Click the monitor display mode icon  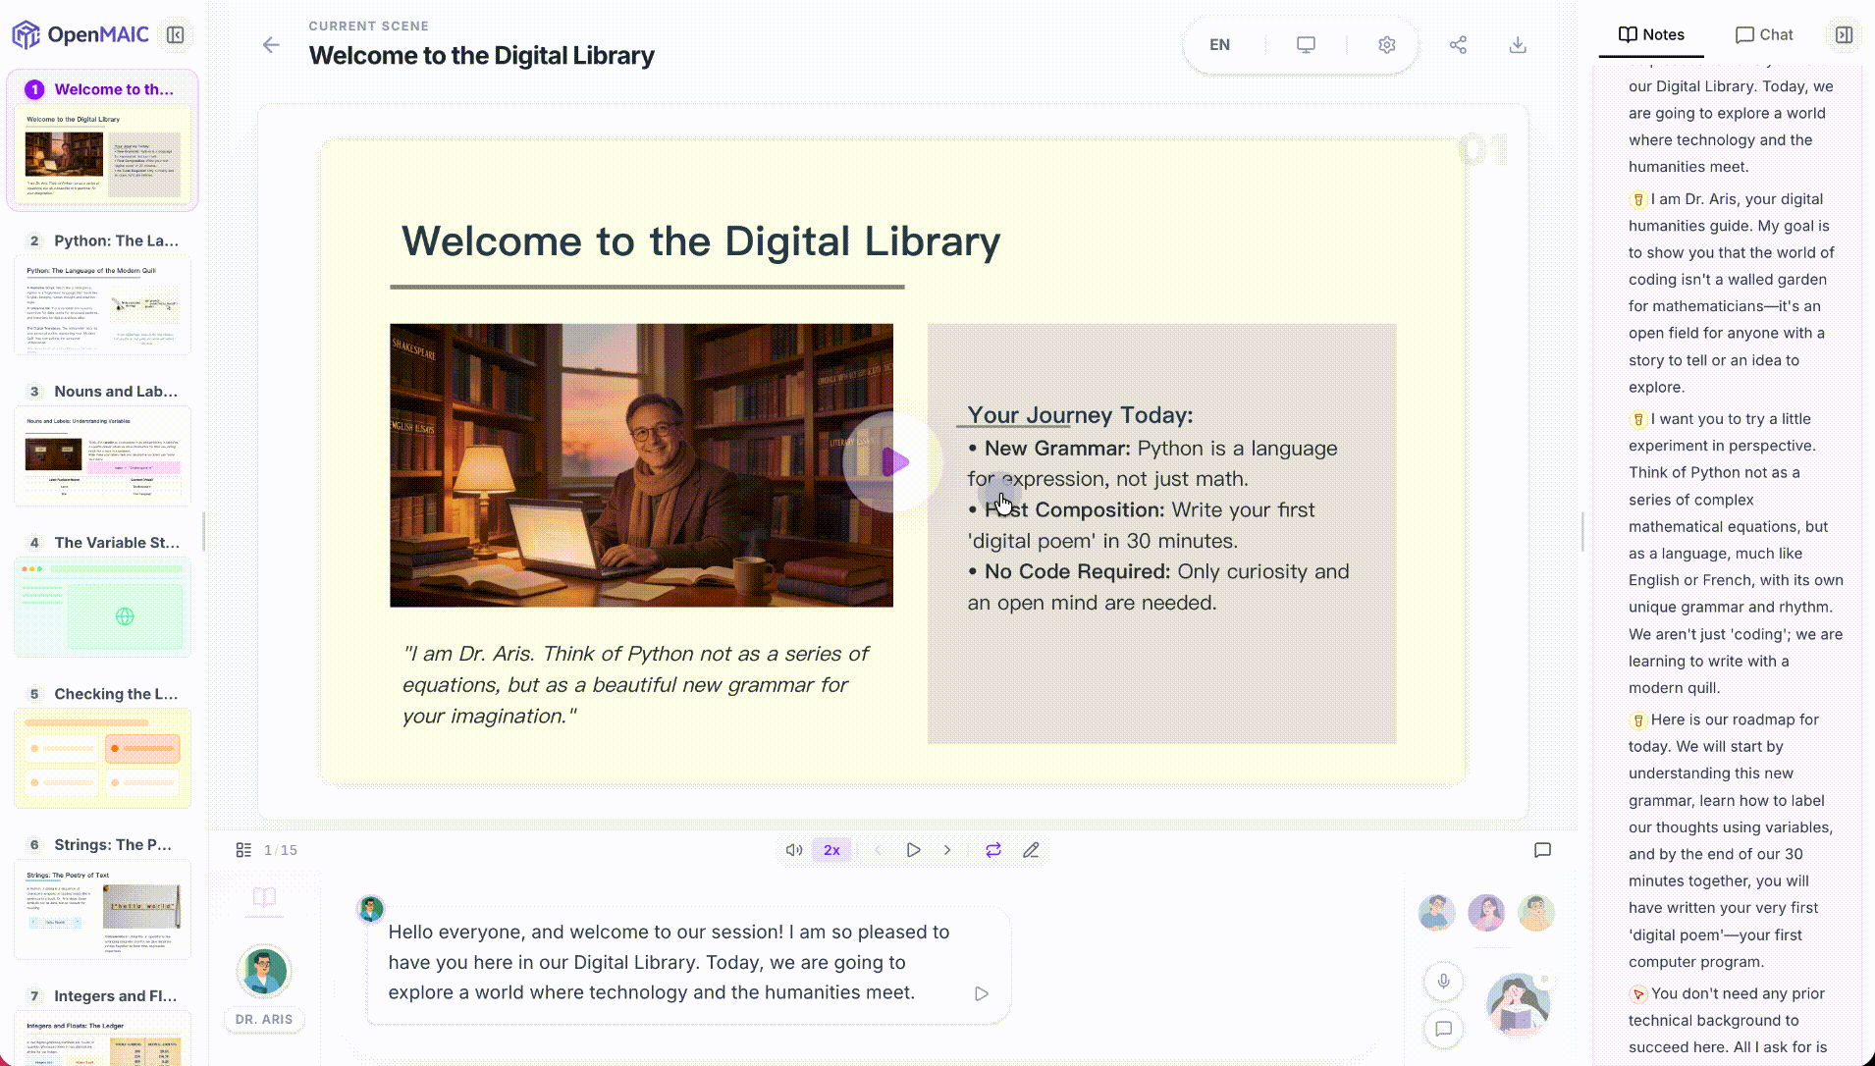click(x=1306, y=45)
